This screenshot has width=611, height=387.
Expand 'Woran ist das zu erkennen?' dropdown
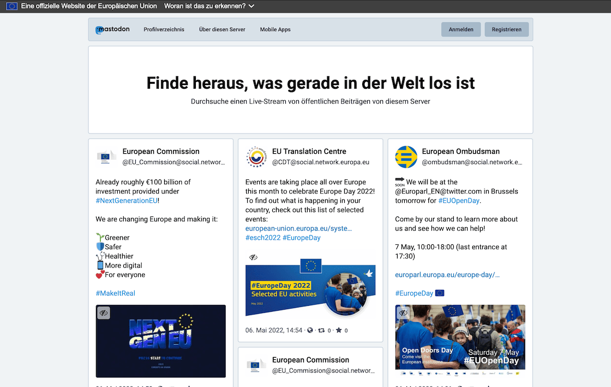(x=209, y=6)
